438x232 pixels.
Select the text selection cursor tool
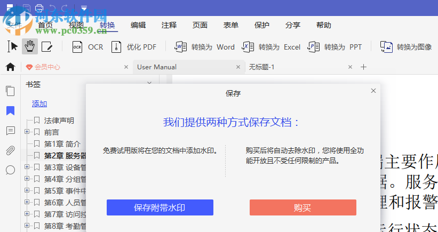point(13,46)
